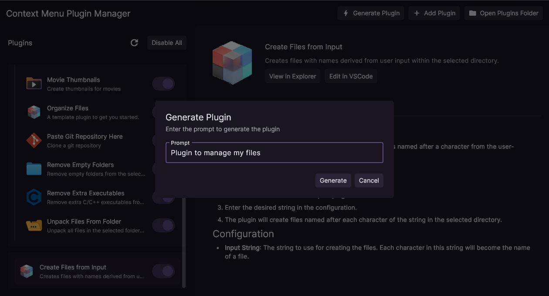Click the Add Plugin button
The image size is (549, 296).
click(434, 13)
